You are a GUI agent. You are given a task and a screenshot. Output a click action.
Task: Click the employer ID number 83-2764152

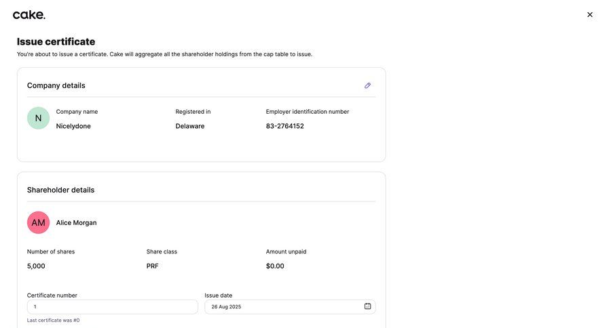pyautogui.click(x=284, y=126)
